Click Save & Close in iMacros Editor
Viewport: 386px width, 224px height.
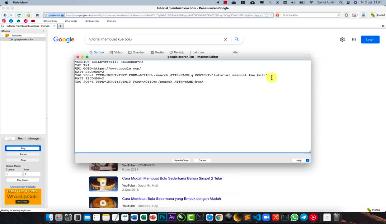(181, 160)
